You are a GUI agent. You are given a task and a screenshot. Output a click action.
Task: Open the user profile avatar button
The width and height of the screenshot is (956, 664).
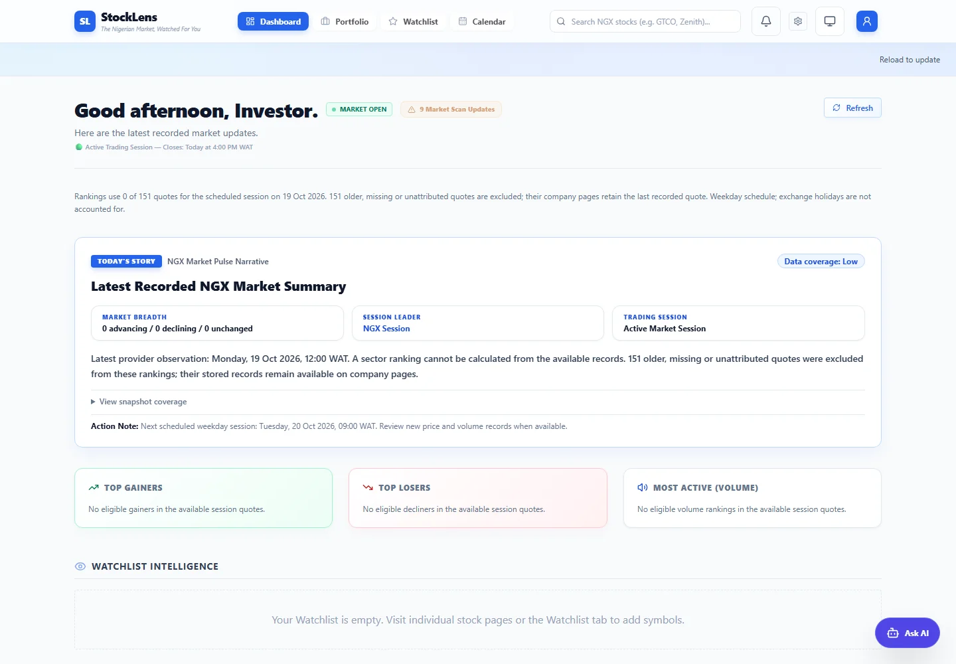tap(867, 21)
